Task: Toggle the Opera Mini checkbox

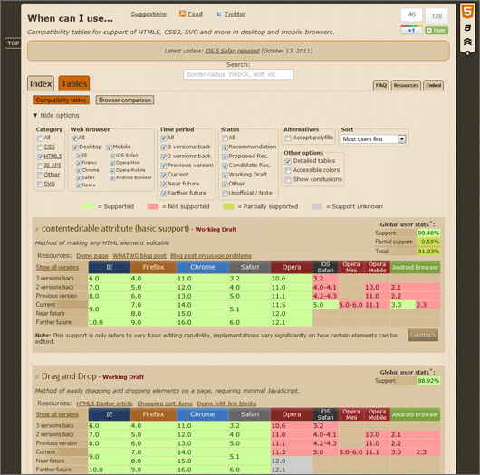Action: pyautogui.click(x=112, y=163)
